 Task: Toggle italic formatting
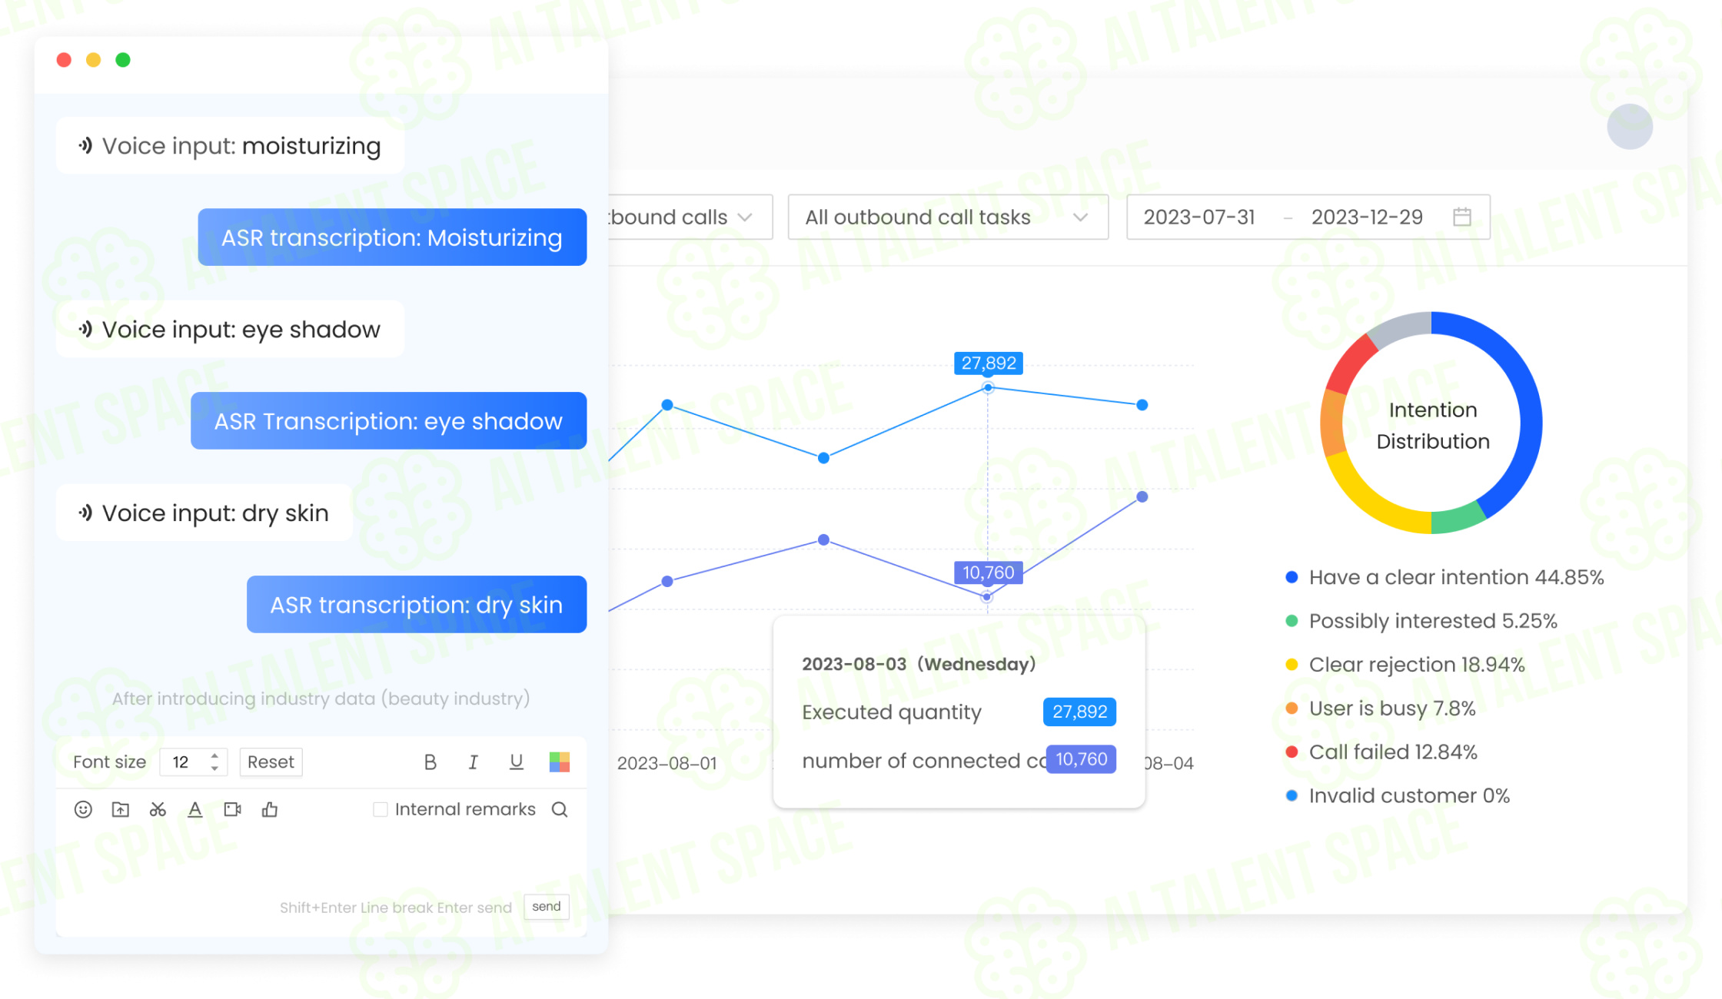point(474,762)
